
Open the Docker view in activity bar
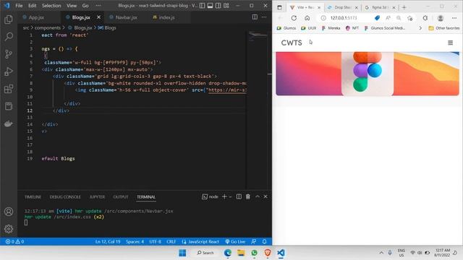(9, 123)
